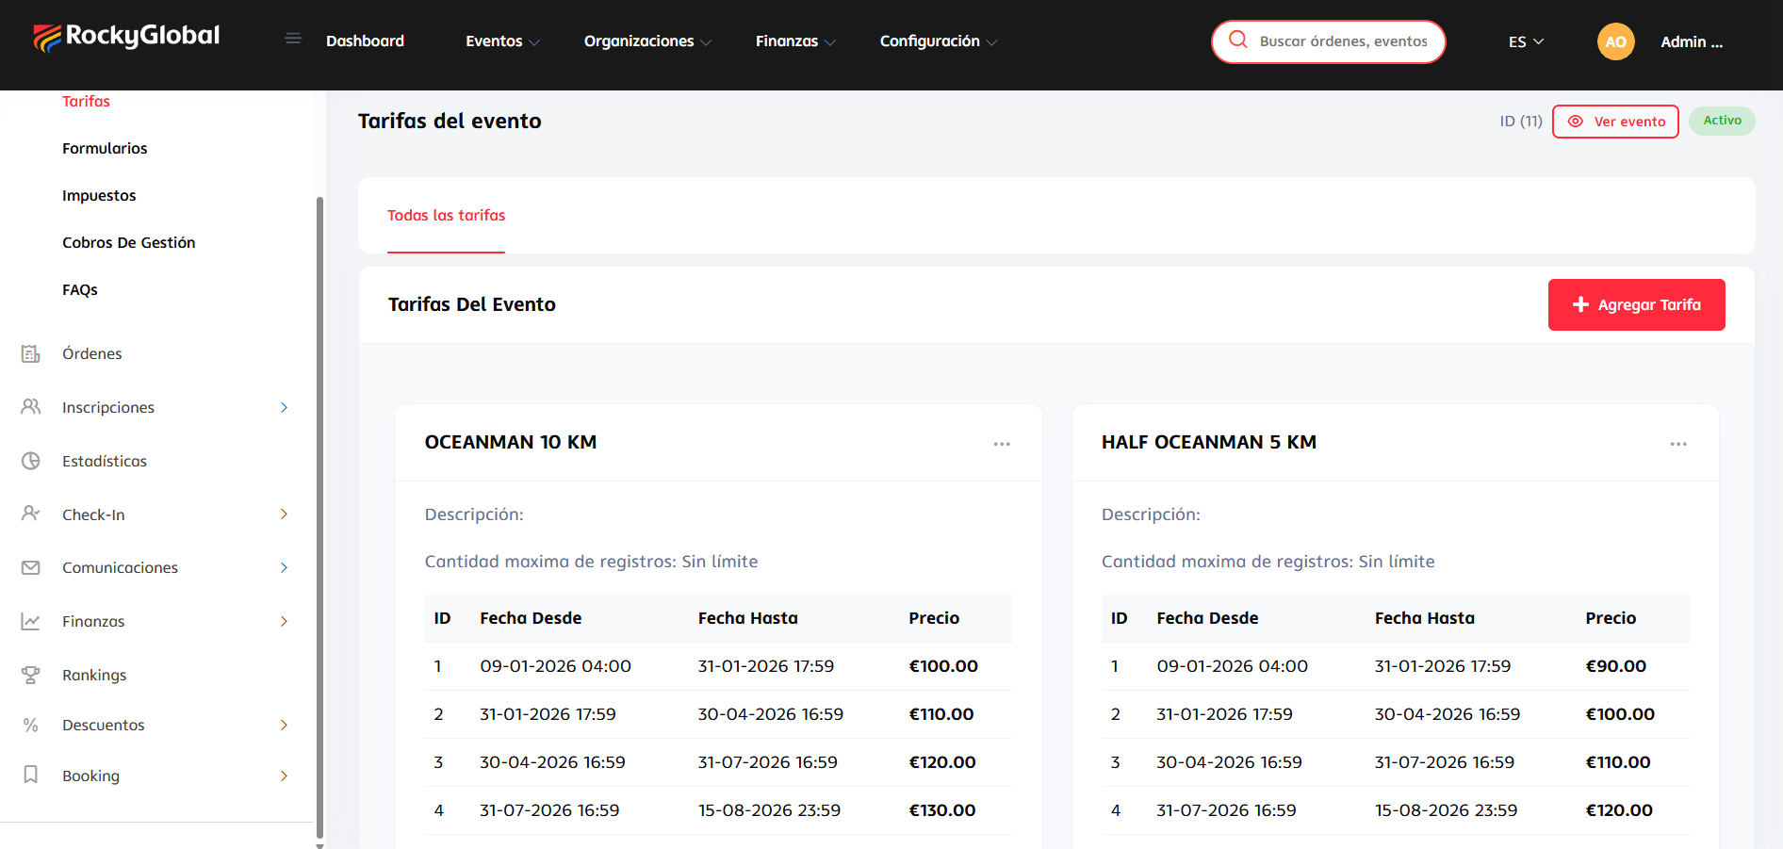Screen dimensions: 1783x849
Task: Open HALF OCEANMAN 5 KM options ellipsis
Action: [x=1678, y=444]
